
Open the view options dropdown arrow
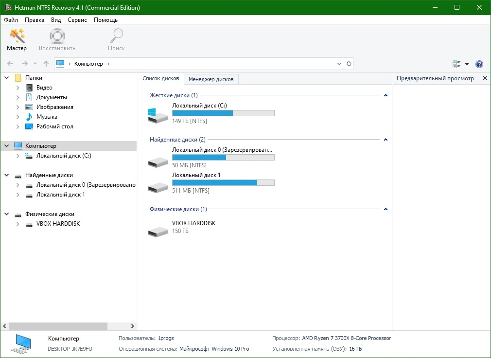tap(467, 64)
